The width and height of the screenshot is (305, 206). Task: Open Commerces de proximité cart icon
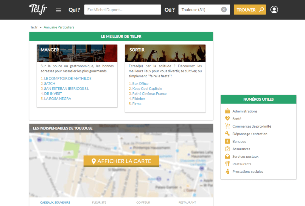(x=228, y=126)
